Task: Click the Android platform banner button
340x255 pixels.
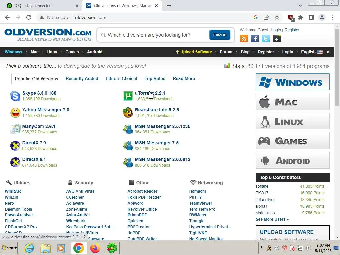Action: coord(293,160)
